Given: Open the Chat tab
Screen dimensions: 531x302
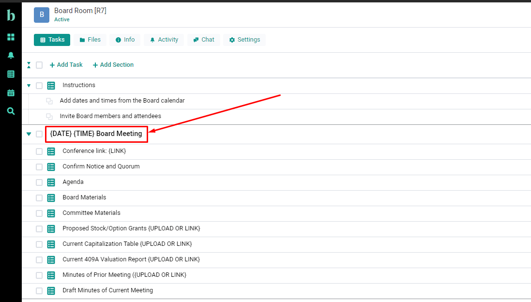Looking at the screenshot, I should coord(203,40).
